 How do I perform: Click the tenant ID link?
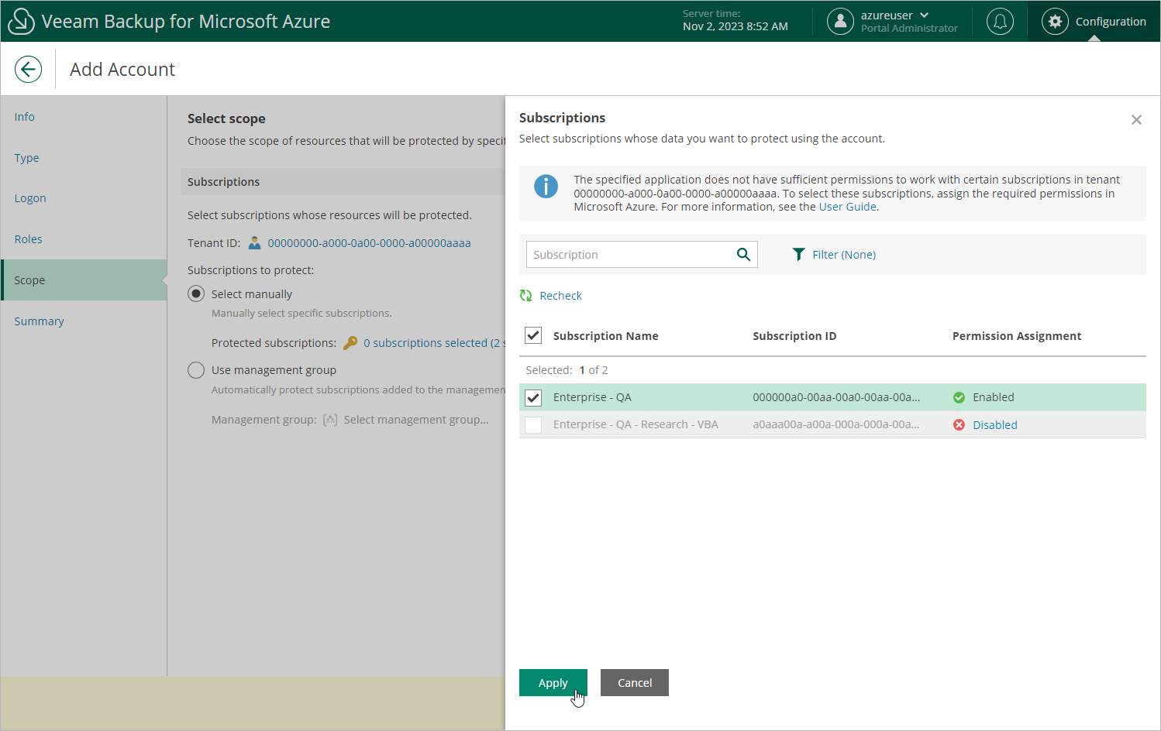pos(369,243)
